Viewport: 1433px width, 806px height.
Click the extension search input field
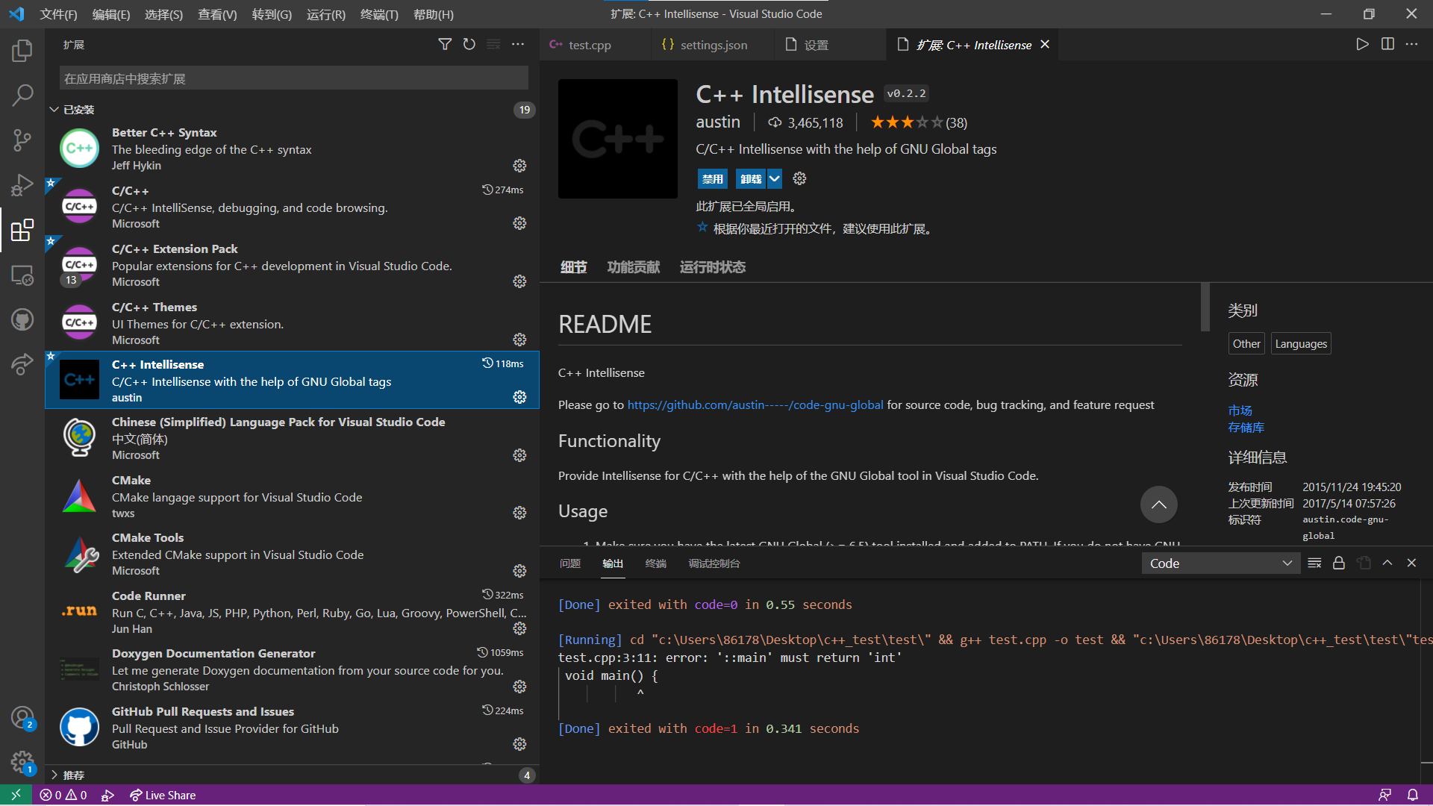coord(293,78)
